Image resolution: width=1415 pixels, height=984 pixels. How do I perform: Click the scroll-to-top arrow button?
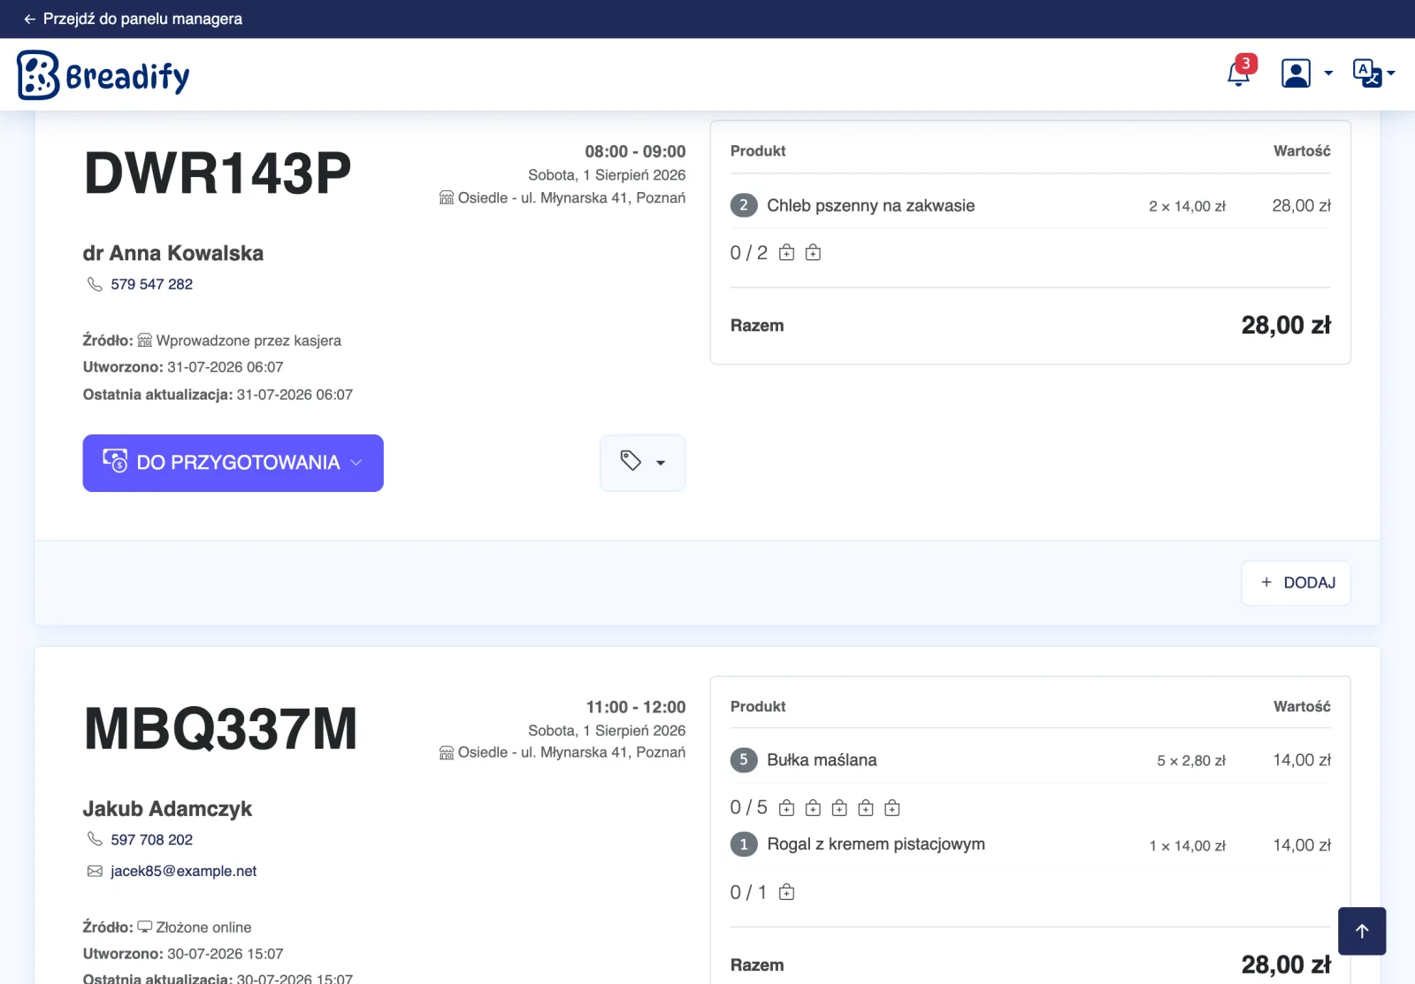coord(1362,931)
